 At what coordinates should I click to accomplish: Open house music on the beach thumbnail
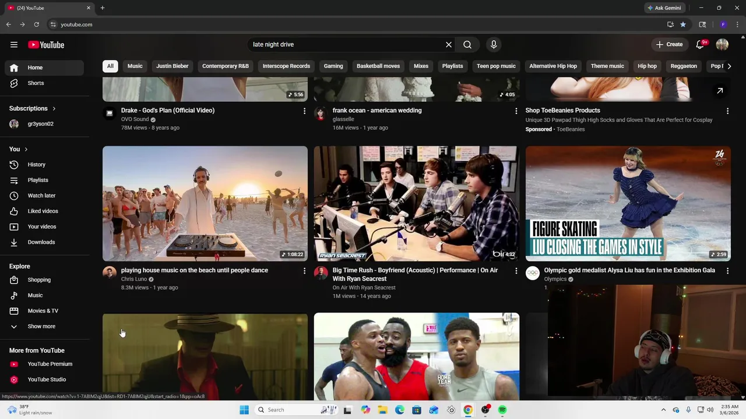click(x=205, y=204)
